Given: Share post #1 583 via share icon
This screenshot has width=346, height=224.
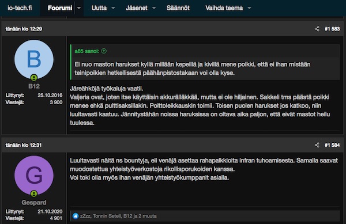Looking at the screenshot, I should click(x=317, y=29).
